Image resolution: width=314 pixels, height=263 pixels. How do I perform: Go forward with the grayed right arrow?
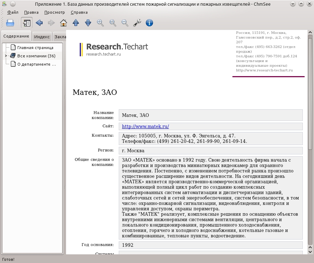tap(51, 23)
